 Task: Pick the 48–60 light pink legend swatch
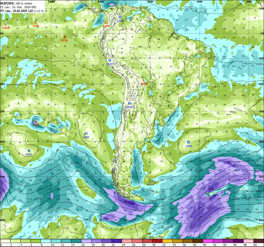248,241
